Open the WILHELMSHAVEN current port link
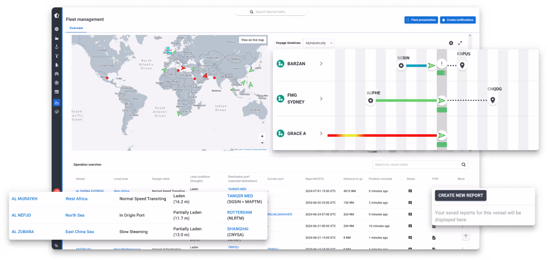Screen dimensions: 548x260 pyautogui.click(x=280, y=214)
